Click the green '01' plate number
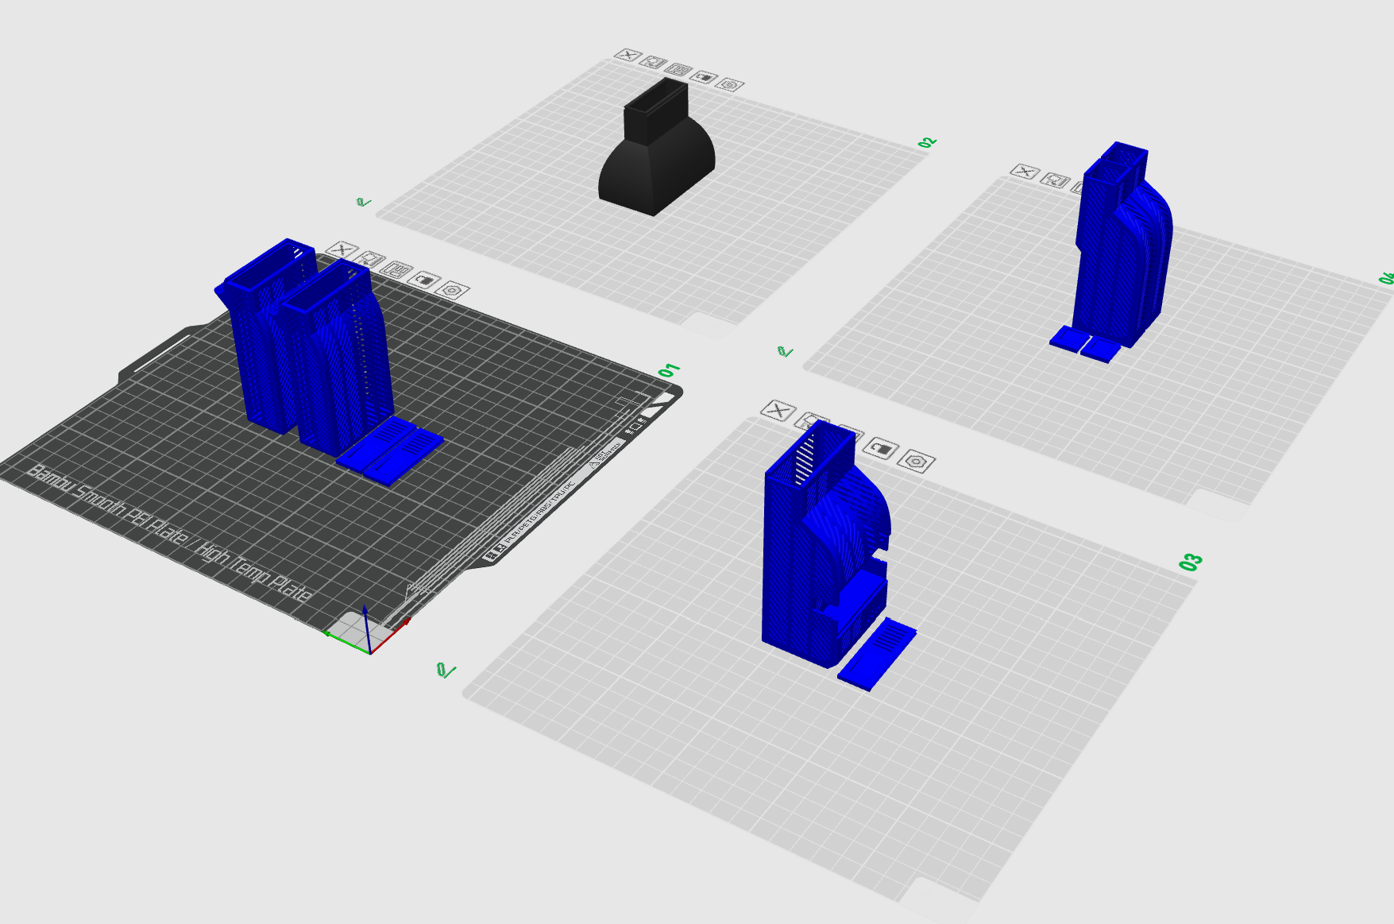The width and height of the screenshot is (1394, 924). [x=670, y=370]
